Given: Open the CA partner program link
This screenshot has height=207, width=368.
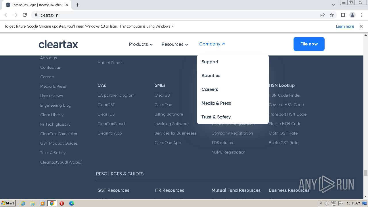Looking at the screenshot, I should [x=116, y=95].
